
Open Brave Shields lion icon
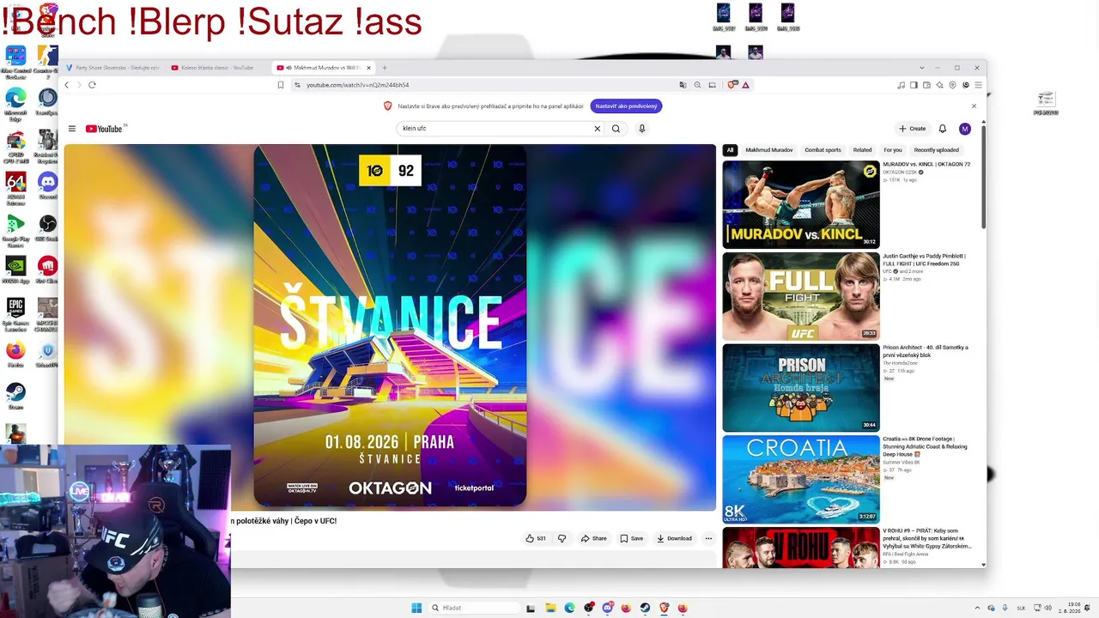pyautogui.click(x=732, y=85)
